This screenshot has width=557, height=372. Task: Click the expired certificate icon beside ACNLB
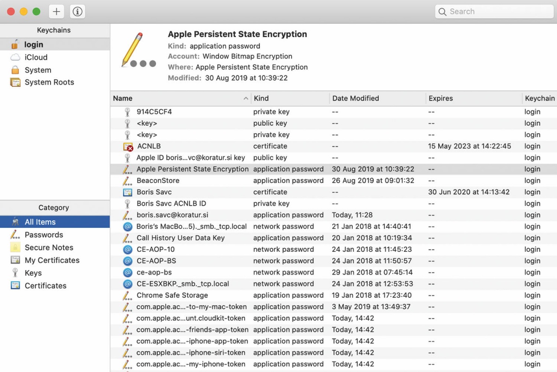(x=128, y=147)
